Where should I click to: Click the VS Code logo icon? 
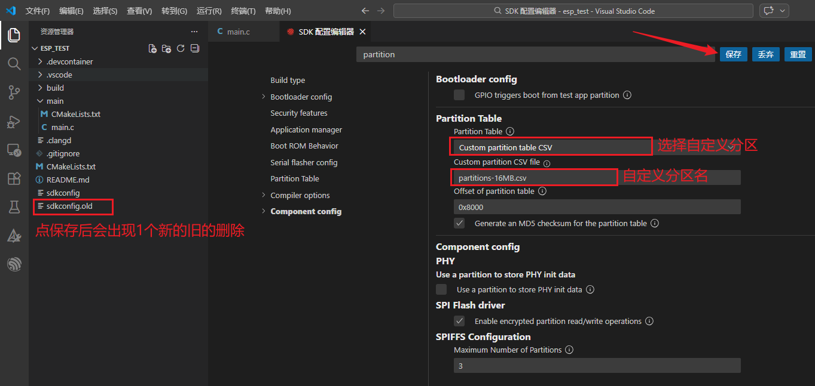click(11, 11)
